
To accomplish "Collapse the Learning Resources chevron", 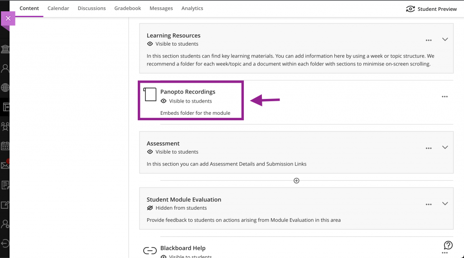I will coord(445,39).
